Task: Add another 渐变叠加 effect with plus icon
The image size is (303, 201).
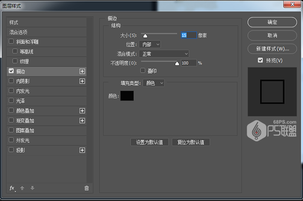Action: point(82,121)
